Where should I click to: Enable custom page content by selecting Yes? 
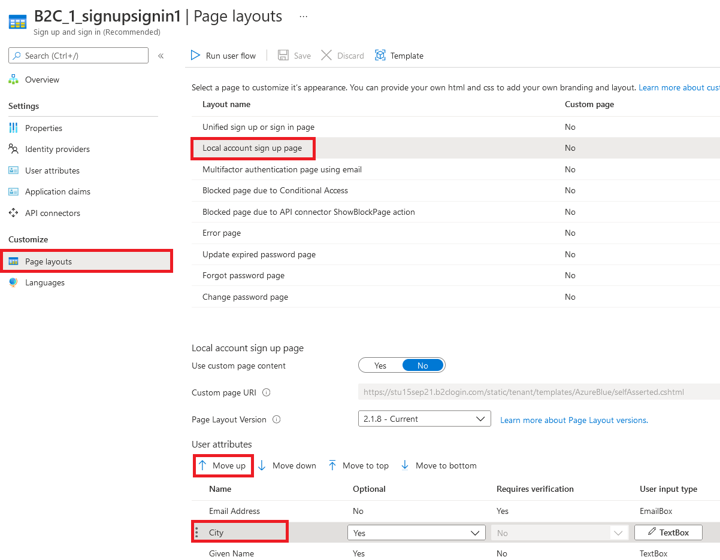click(380, 365)
